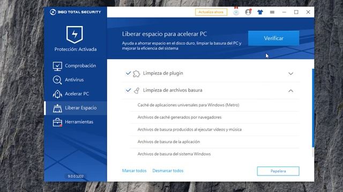Image resolution: width=343 pixels, height=192 pixels.
Task: Open the user account avatar
Action: (x=248, y=12)
